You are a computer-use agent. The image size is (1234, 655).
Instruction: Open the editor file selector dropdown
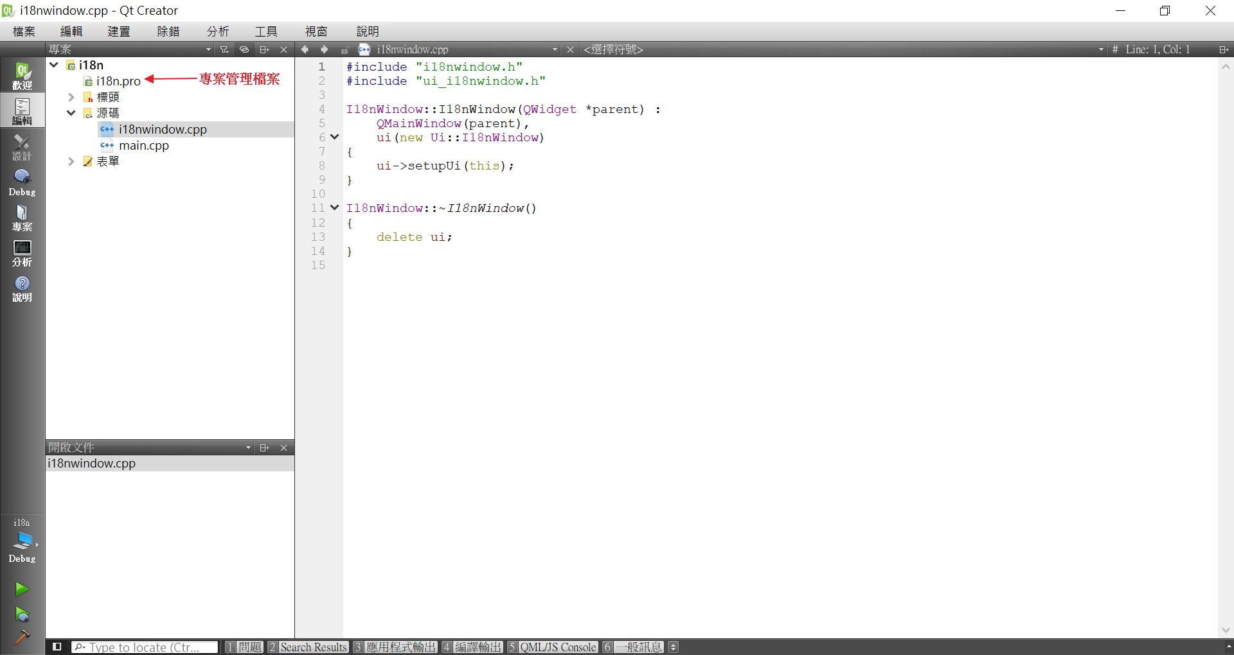click(x=555, y=49)
